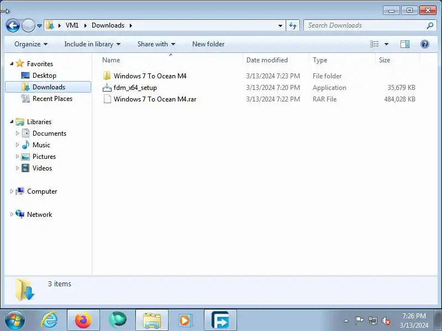Image resolution: width=442 pixels, height=331 pixels.
Task: Launch Internet Explorer from the taskbar
Action: coord(49,320)
